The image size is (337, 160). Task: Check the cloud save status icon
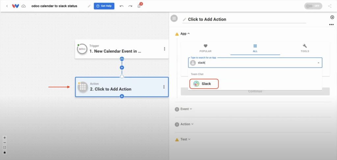click(24, 6)
